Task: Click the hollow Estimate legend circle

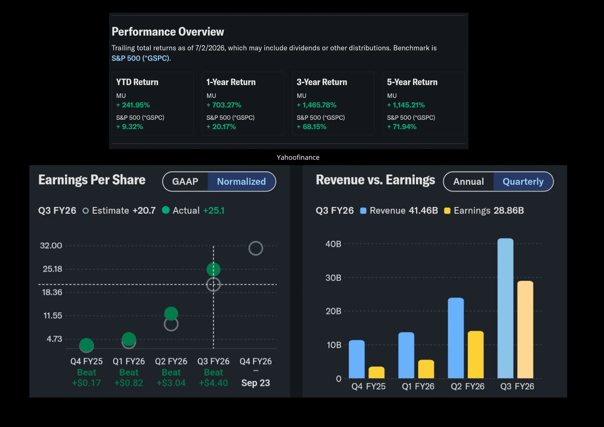Action: click(x=86, y=211)
